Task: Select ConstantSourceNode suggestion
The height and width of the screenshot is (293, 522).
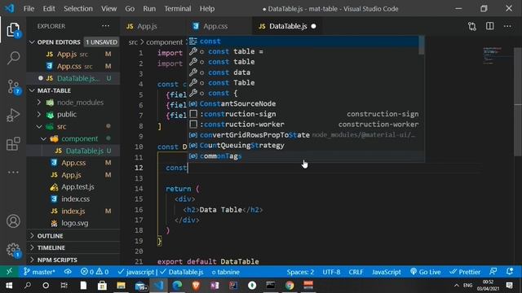Action: [303, 103]
